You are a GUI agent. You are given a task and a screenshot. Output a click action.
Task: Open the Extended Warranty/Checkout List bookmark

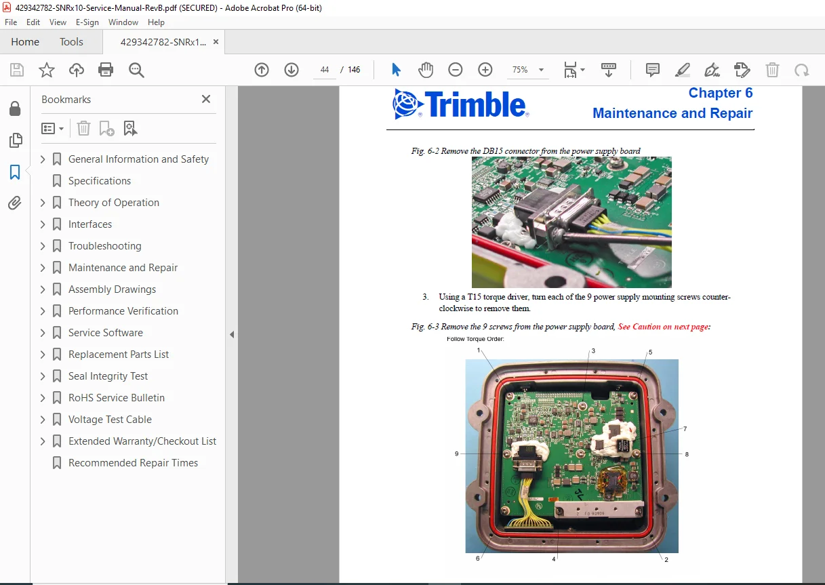142,441
